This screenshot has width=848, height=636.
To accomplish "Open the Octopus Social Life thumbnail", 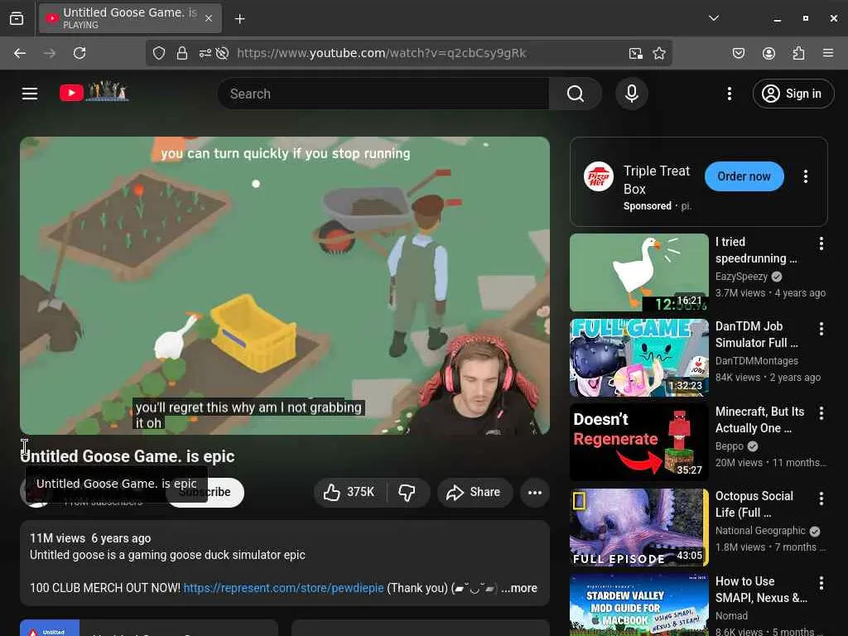I will click(x=638, y=528).
